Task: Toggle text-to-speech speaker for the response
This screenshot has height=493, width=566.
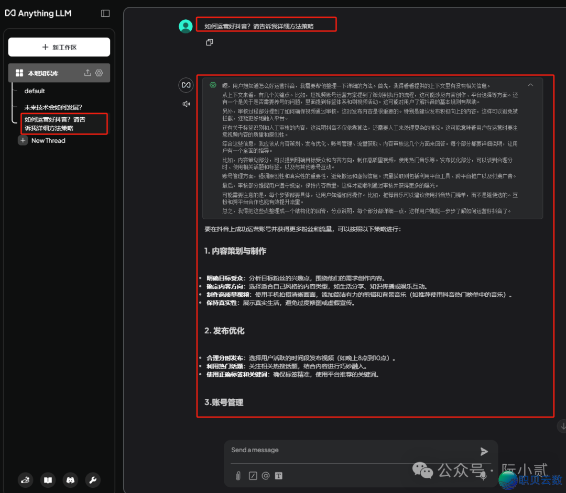Action: [x=186, y=103]
